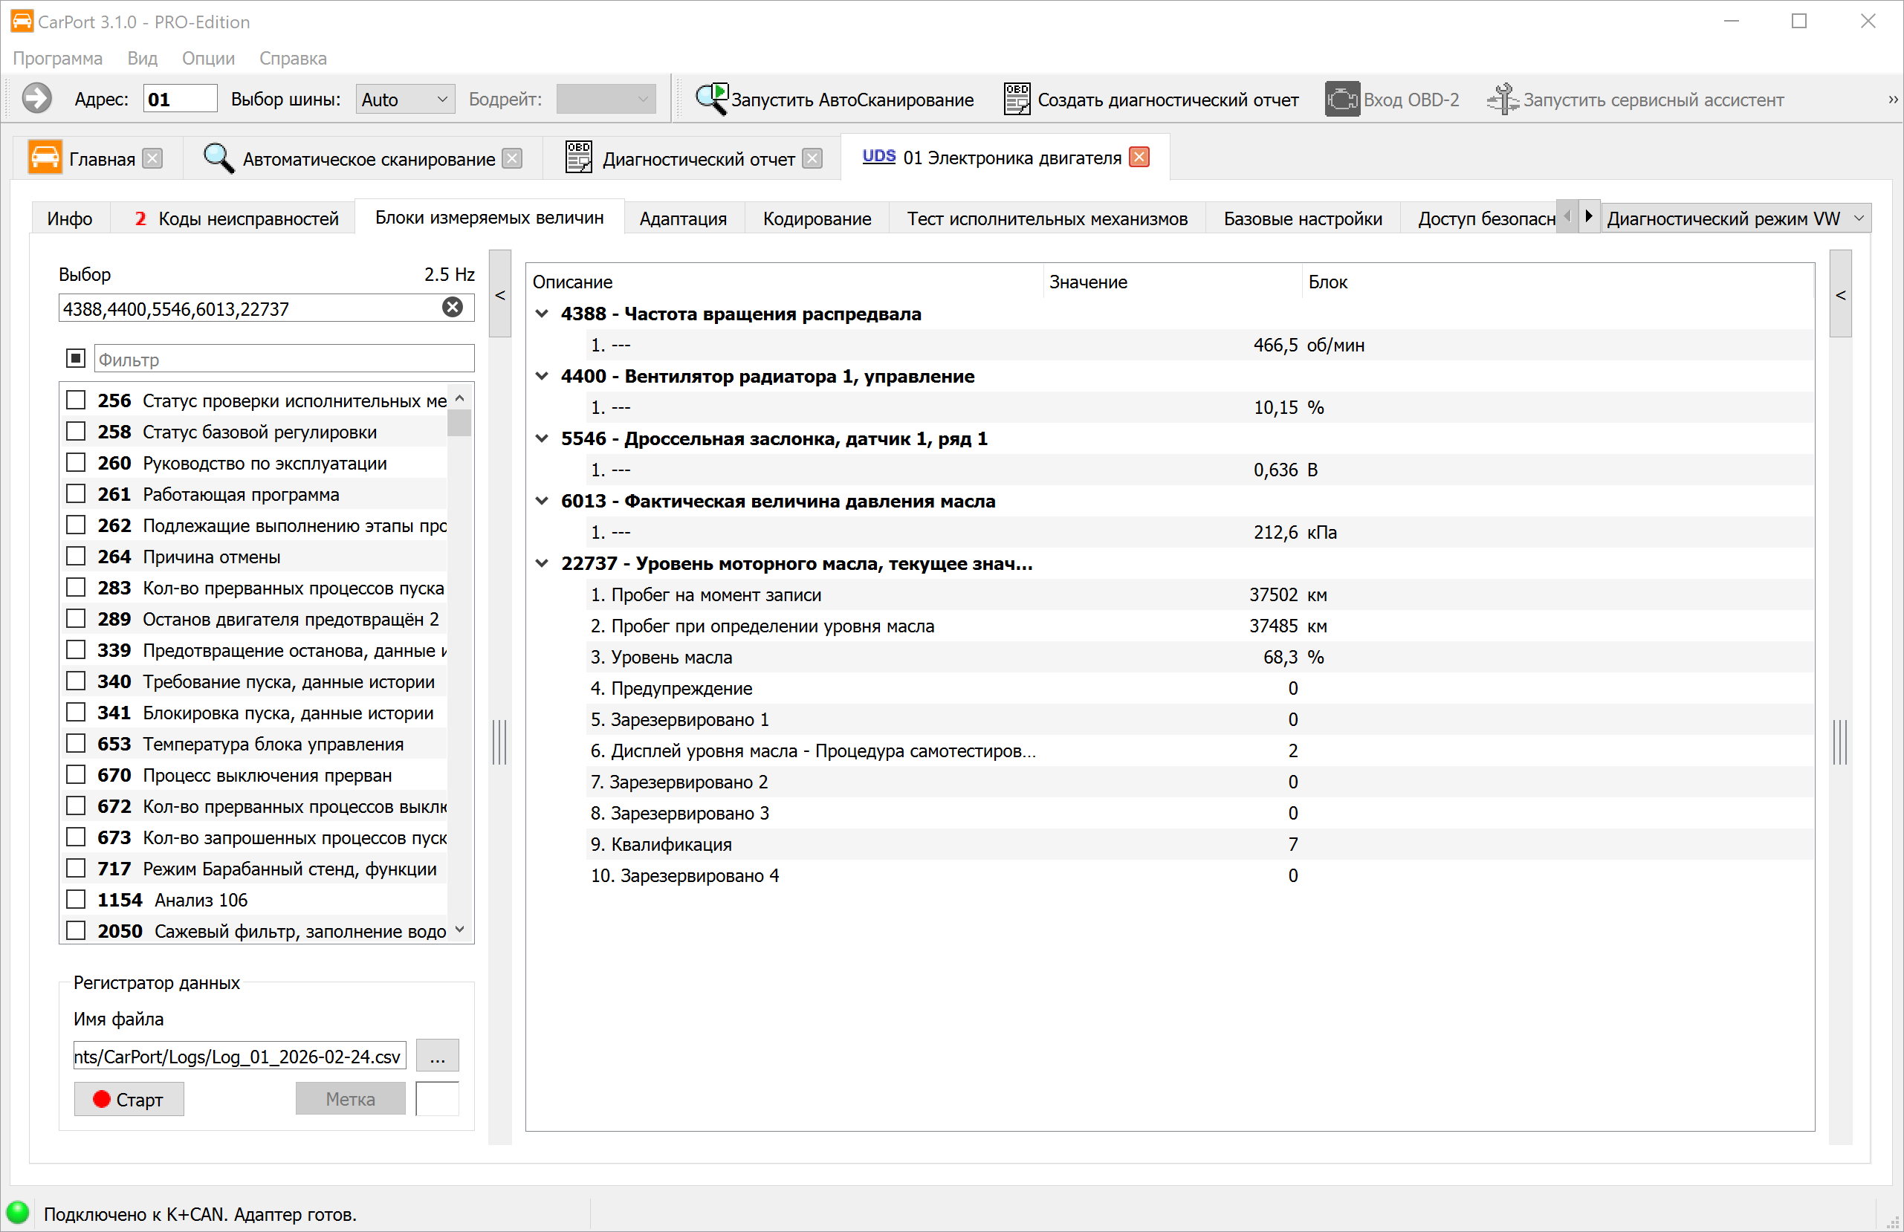Toggle the select-all checkbox beside Фильтр
1904x1232 pixels.
pos(76,358)
